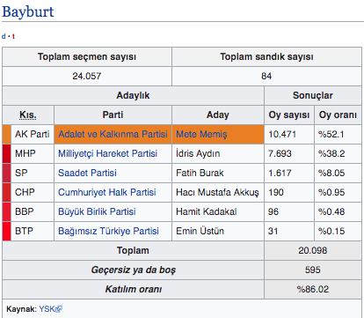
Task: Select candidate name İdris Aydın
Action: pos(198,153)
